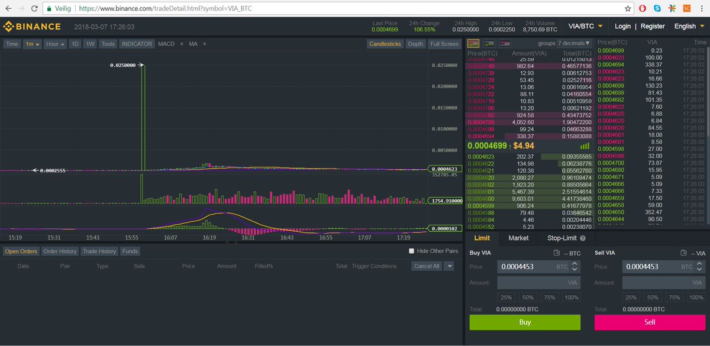Remove the MACD indicator with its x
The image size is (710, 346).
click(x=182, y=44)
